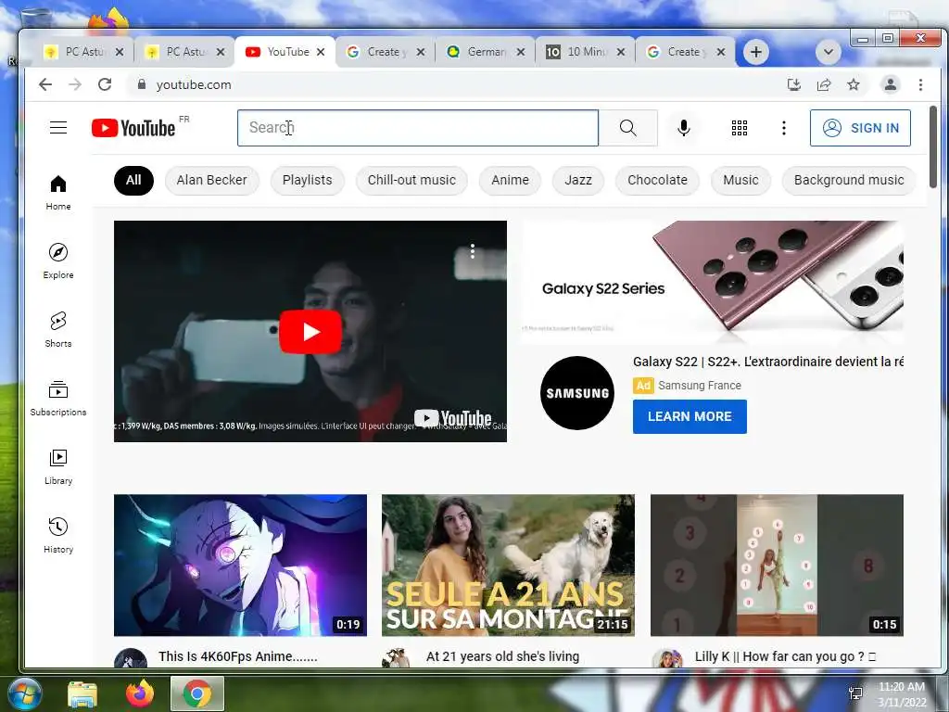
Task: Open Shorts in sidebar
Action: (58, 329)
